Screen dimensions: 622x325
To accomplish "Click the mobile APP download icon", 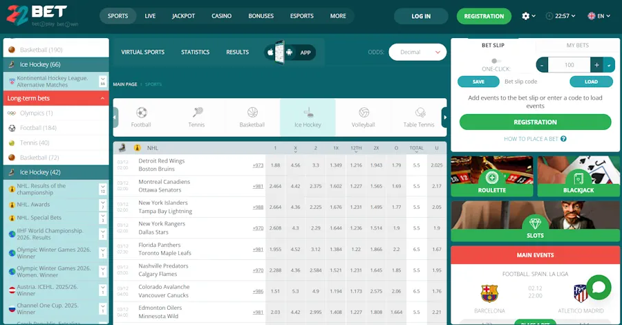I will [x=290, y=53].
